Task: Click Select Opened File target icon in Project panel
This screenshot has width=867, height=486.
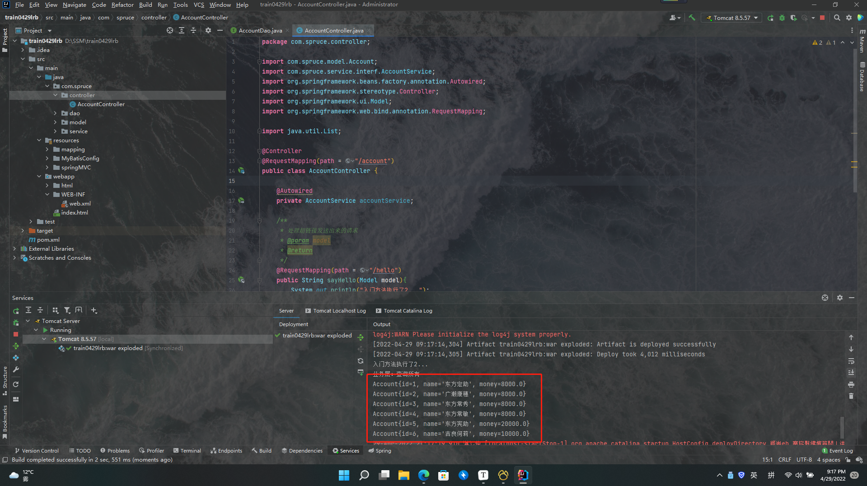Action: 169,30
